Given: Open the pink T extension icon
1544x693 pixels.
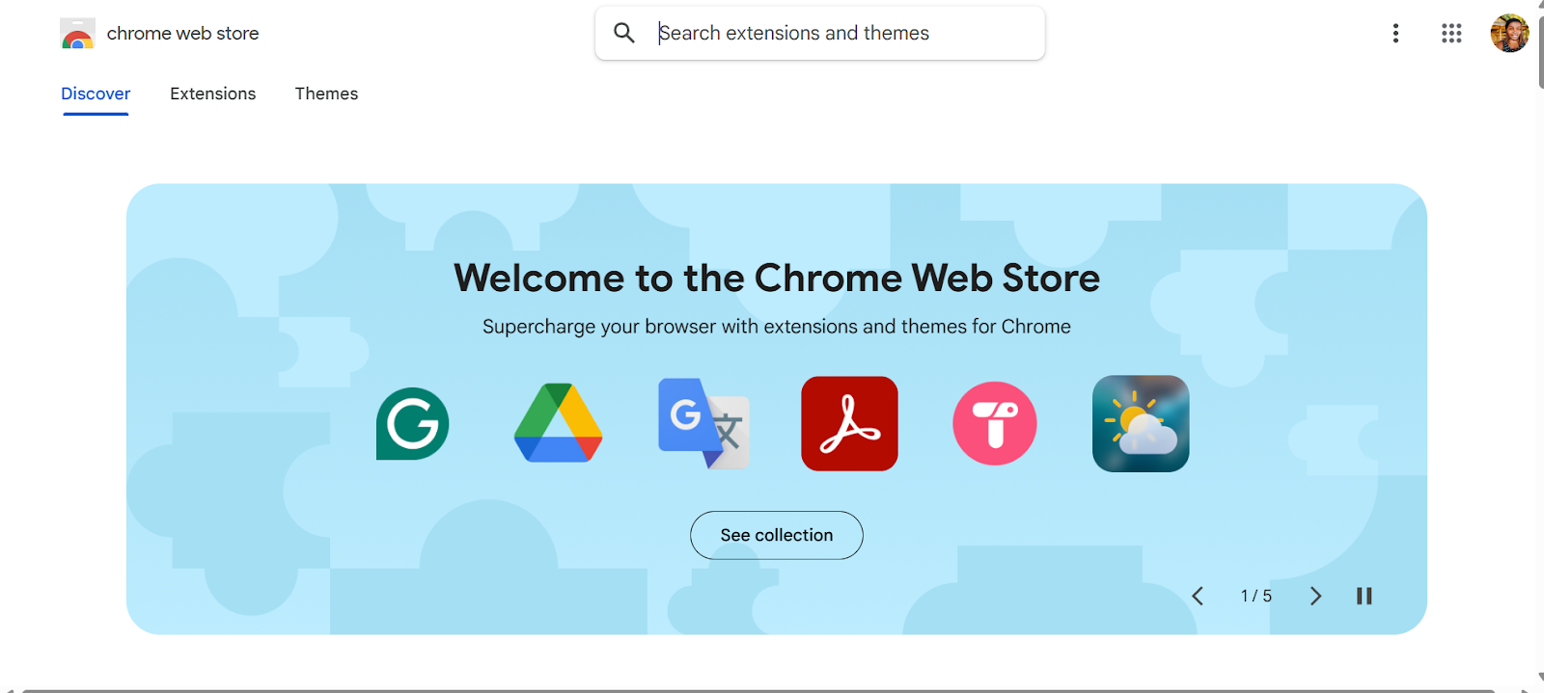Looking at the screenshot, I should 995,423.
